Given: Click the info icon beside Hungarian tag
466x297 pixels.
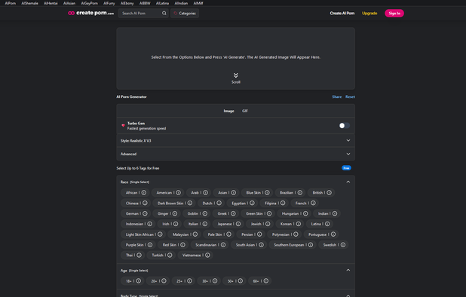Looking at the screenshot, I should pos(305,213).
